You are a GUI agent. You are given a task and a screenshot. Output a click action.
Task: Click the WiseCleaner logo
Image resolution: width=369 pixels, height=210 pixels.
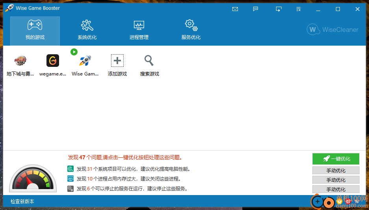point(332,29)
